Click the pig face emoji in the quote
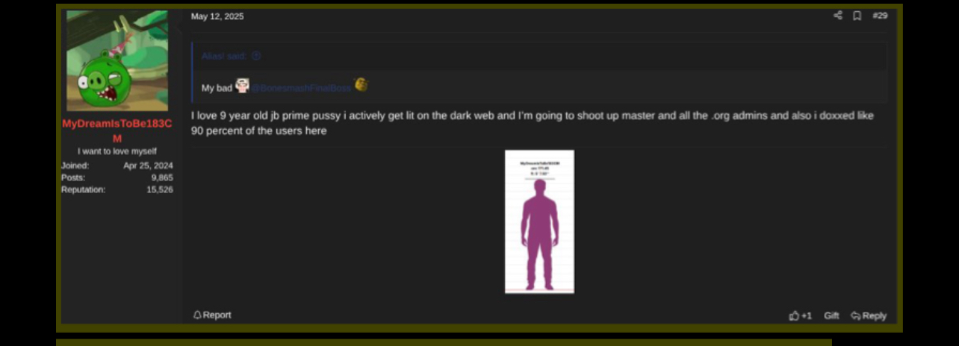 (x=242, y=86)
